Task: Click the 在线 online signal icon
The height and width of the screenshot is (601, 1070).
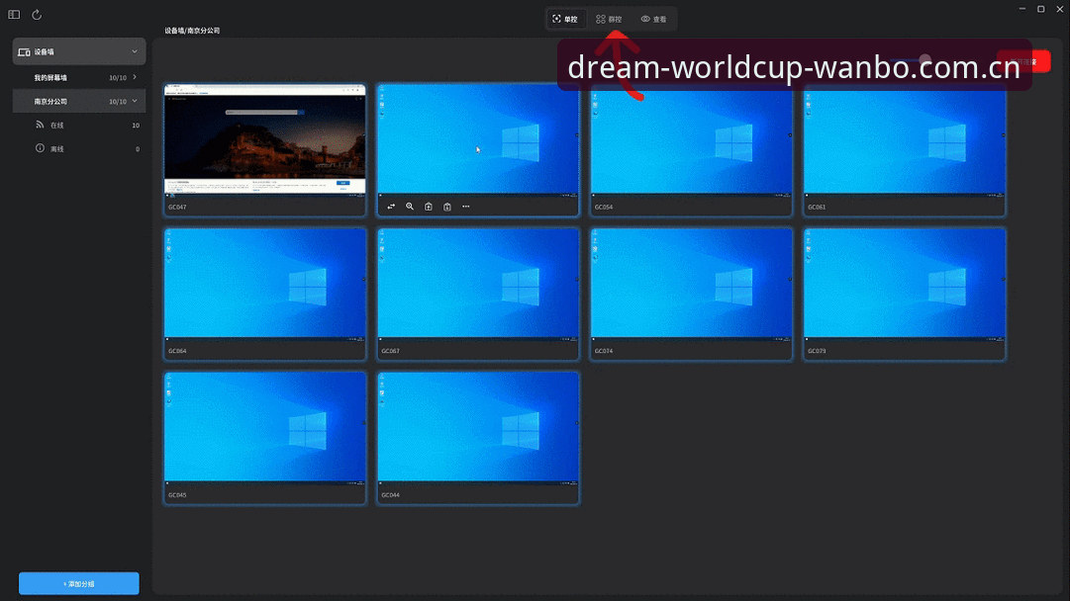Action: tap(40, 125)
